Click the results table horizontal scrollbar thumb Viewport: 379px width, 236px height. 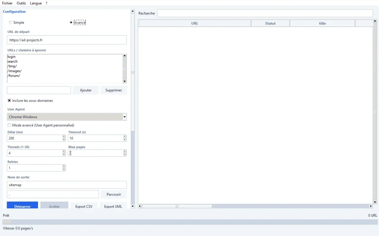point(177,206)
